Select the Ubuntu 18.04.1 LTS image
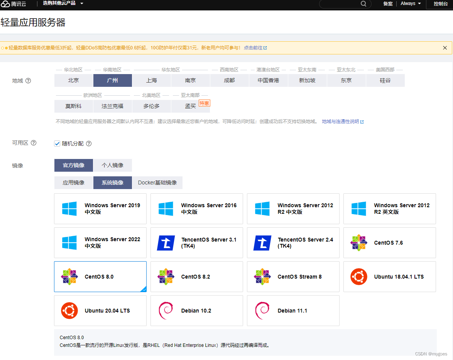The height and width of the screenshot is (360, 453). (390, 277)
